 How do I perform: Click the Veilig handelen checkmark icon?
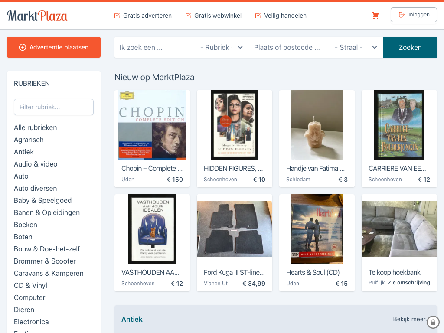click(258, 16)
